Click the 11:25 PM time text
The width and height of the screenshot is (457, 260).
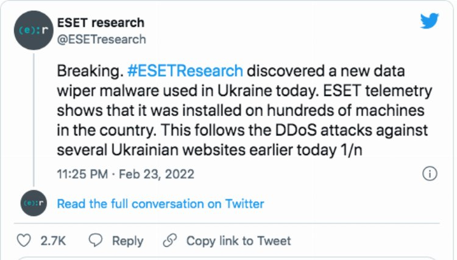point(82,174)
